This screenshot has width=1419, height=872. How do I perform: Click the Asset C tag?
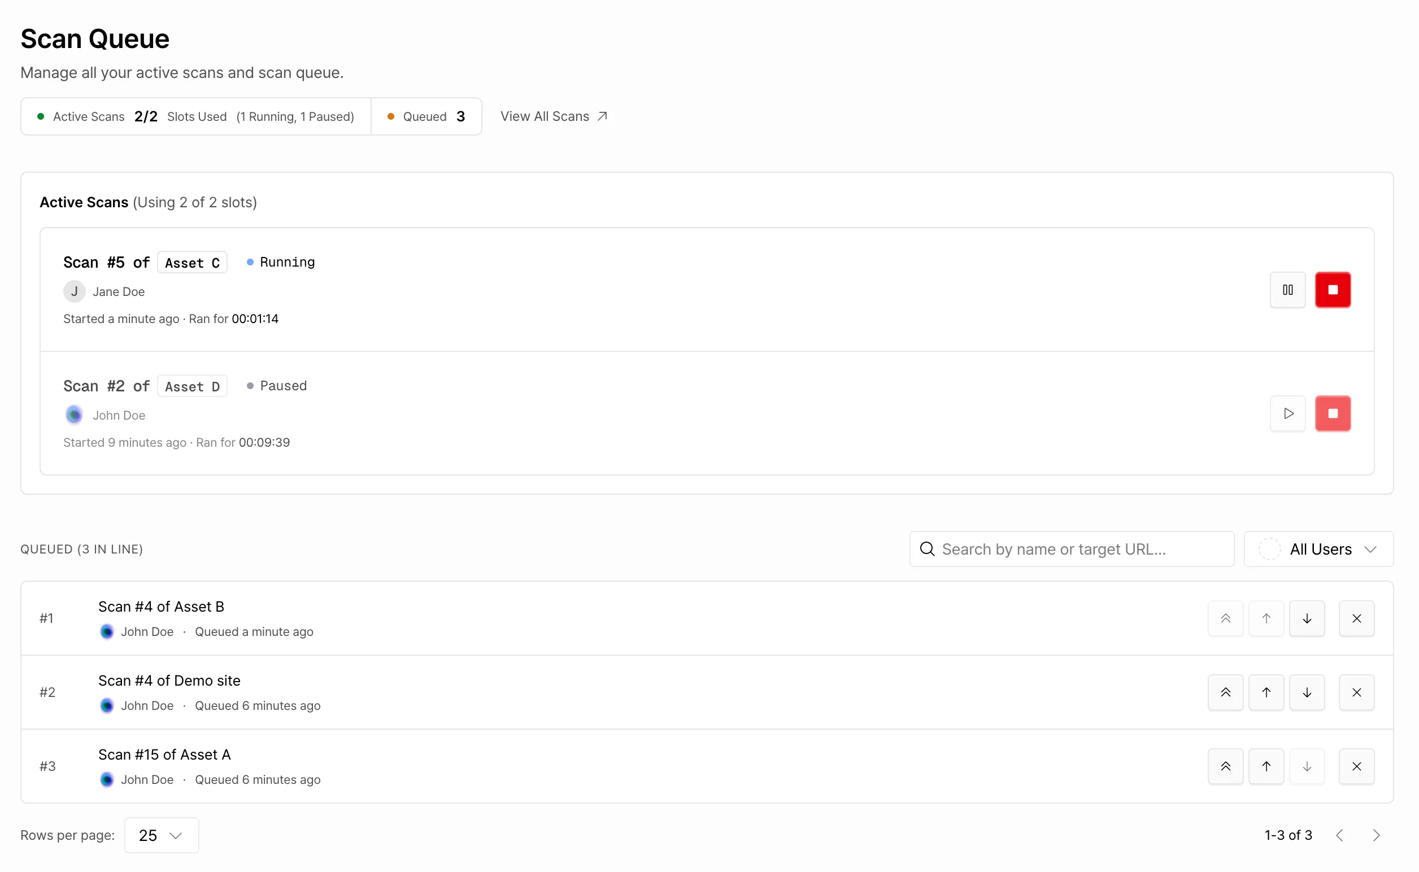192,263
